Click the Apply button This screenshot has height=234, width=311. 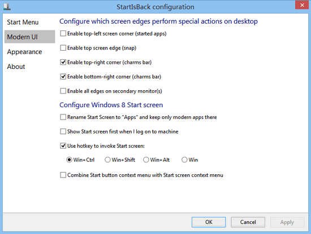pos(287,222)
